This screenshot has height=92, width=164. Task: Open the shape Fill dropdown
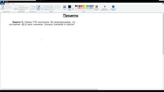click(x=58, y=8)
